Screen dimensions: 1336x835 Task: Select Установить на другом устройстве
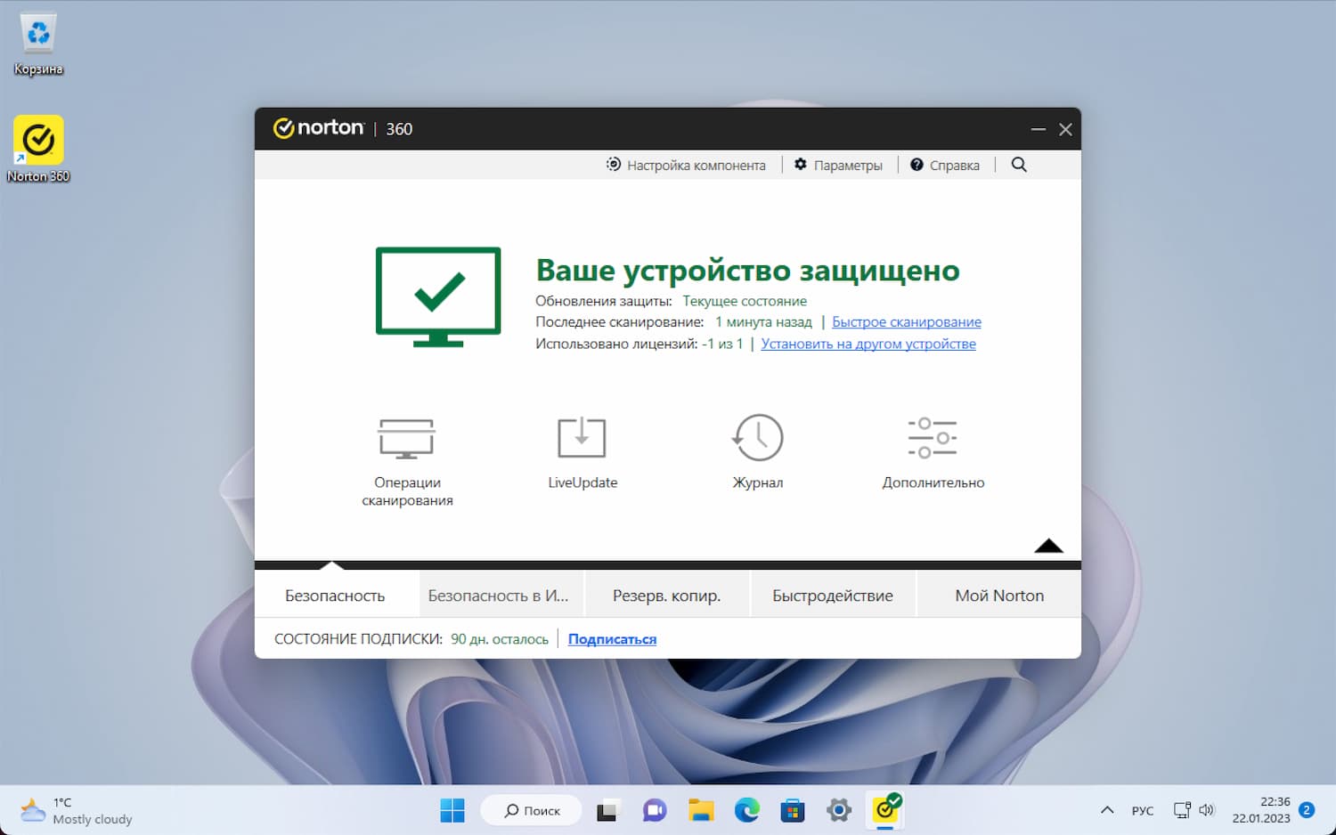click(868, 344)
